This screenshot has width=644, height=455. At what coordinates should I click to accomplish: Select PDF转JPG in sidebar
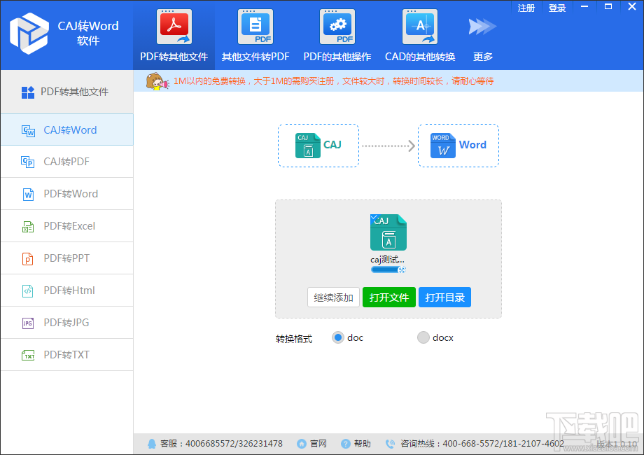[67, 323]
